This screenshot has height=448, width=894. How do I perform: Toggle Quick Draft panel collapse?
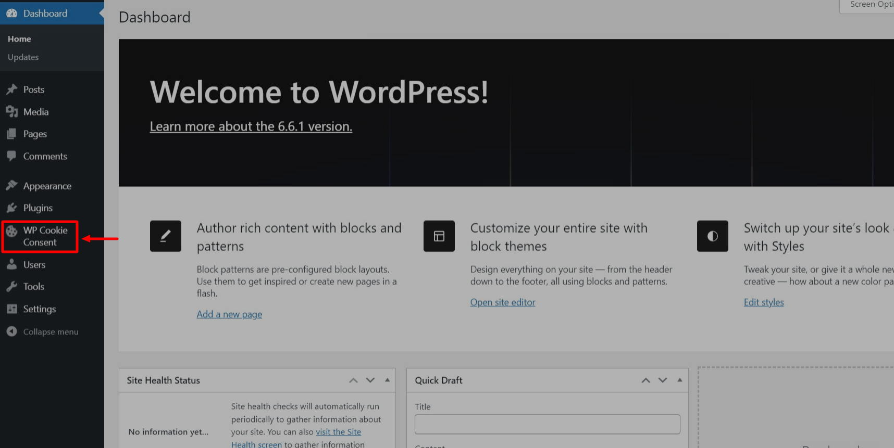[x=679, y=380]
